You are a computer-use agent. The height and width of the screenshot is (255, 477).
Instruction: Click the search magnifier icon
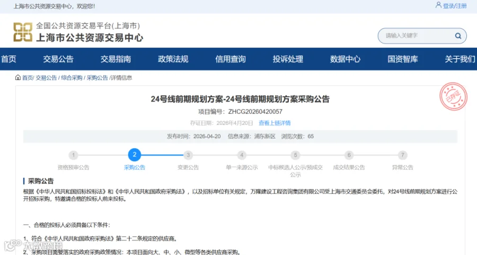tap(458, 36)
